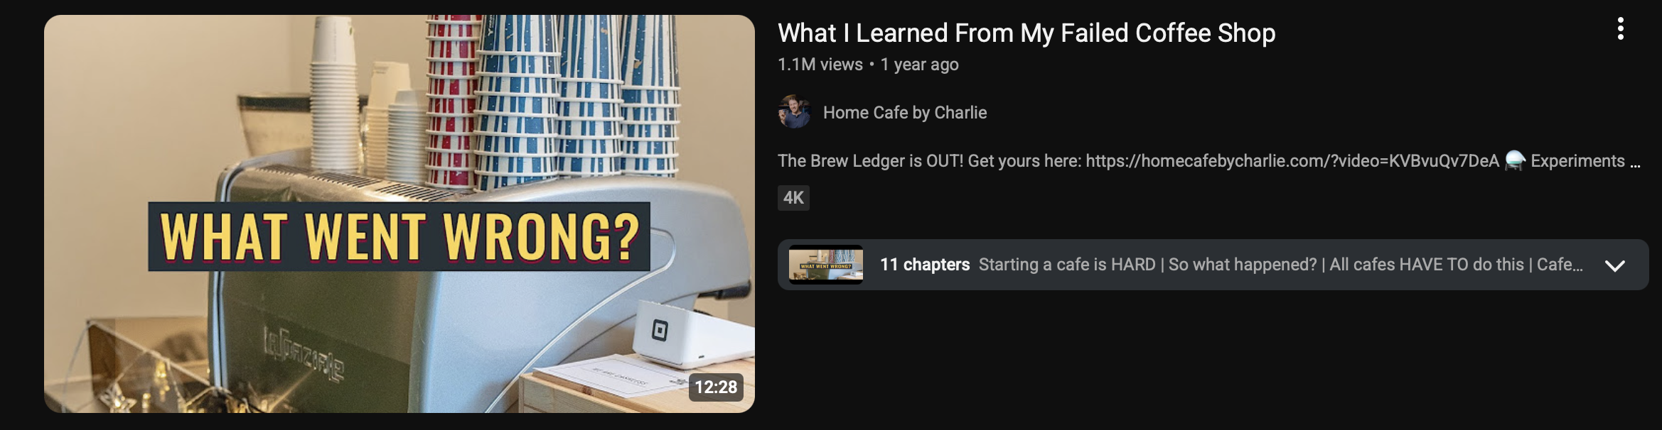Expand the chapters list chevron
The width and height of the screenshot is (1662, 430).
1615,265
